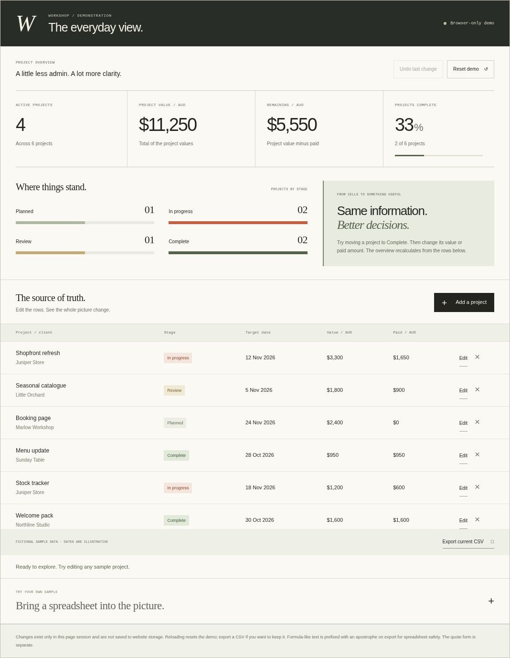The width and height of the screenshot is (510, 658).
Task: Delete the Seasonal catalogue row
Action: click(477, 389)
